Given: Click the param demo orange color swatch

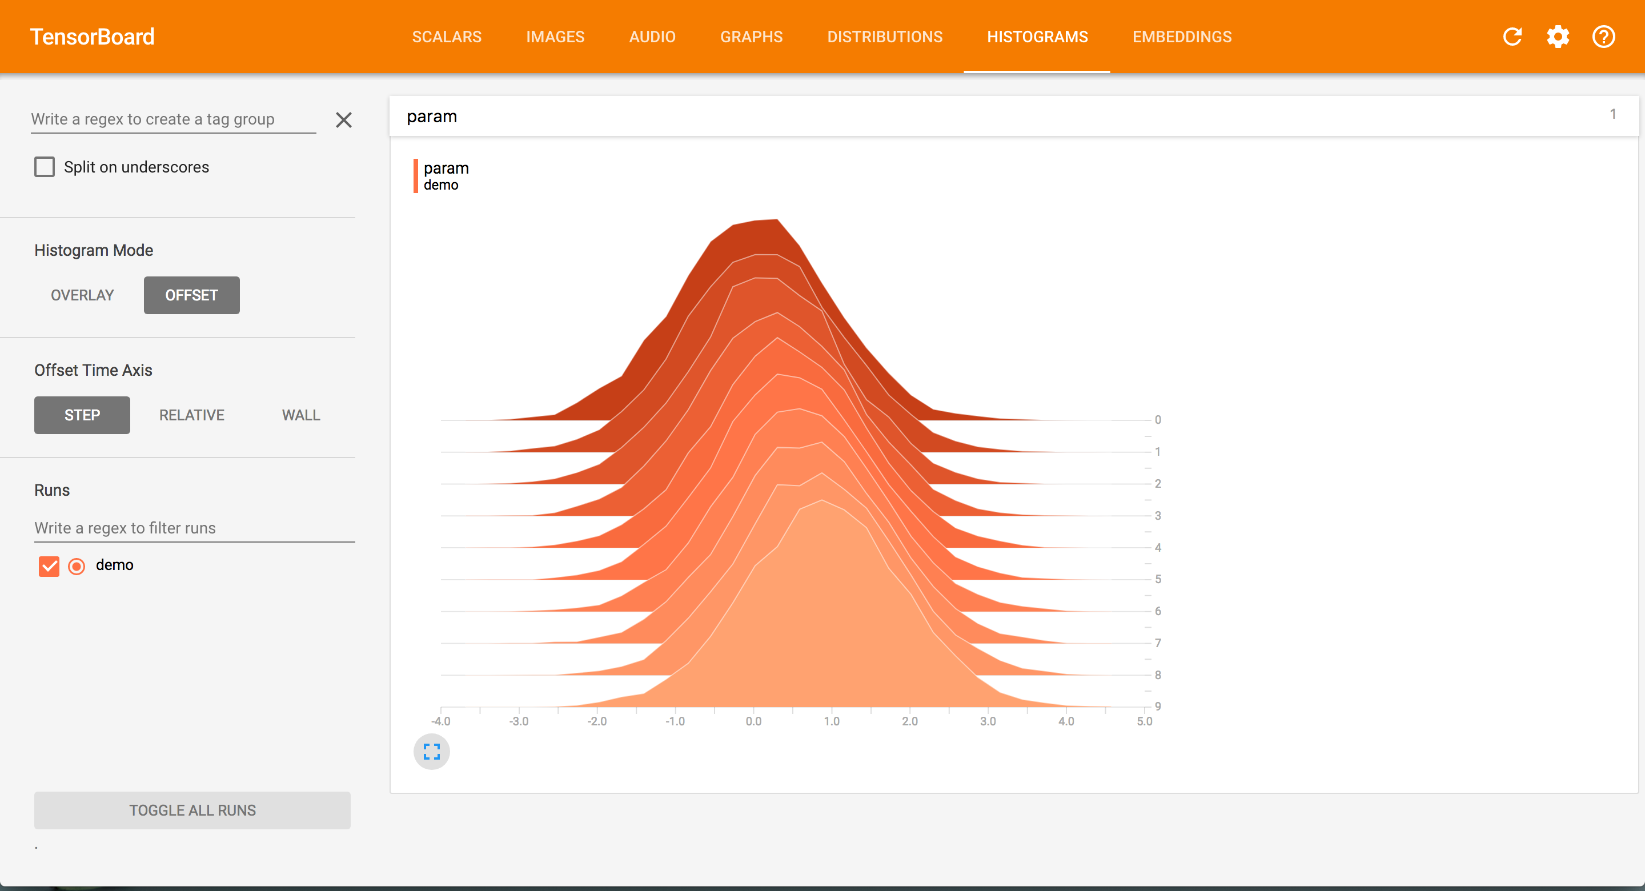Looking at the screenshot, I should click(416, 176).
